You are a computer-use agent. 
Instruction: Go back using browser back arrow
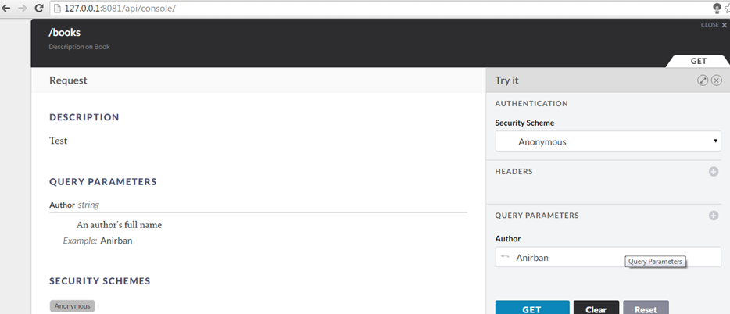pyautogui.click(x=6, y=9)
